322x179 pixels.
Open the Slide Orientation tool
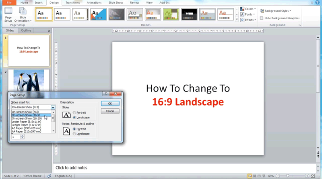[x=22, y=14]
